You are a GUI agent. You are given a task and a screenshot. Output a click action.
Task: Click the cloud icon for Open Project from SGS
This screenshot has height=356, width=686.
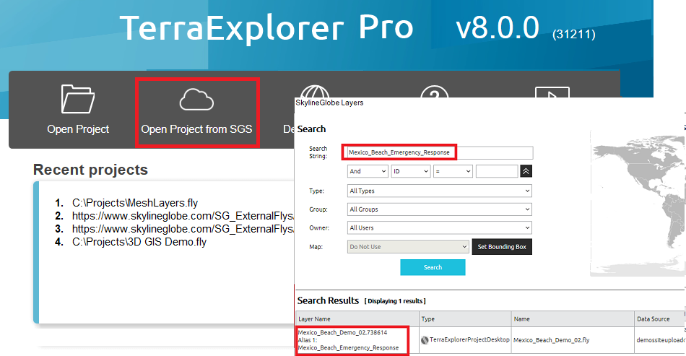(x=196, y=100)
